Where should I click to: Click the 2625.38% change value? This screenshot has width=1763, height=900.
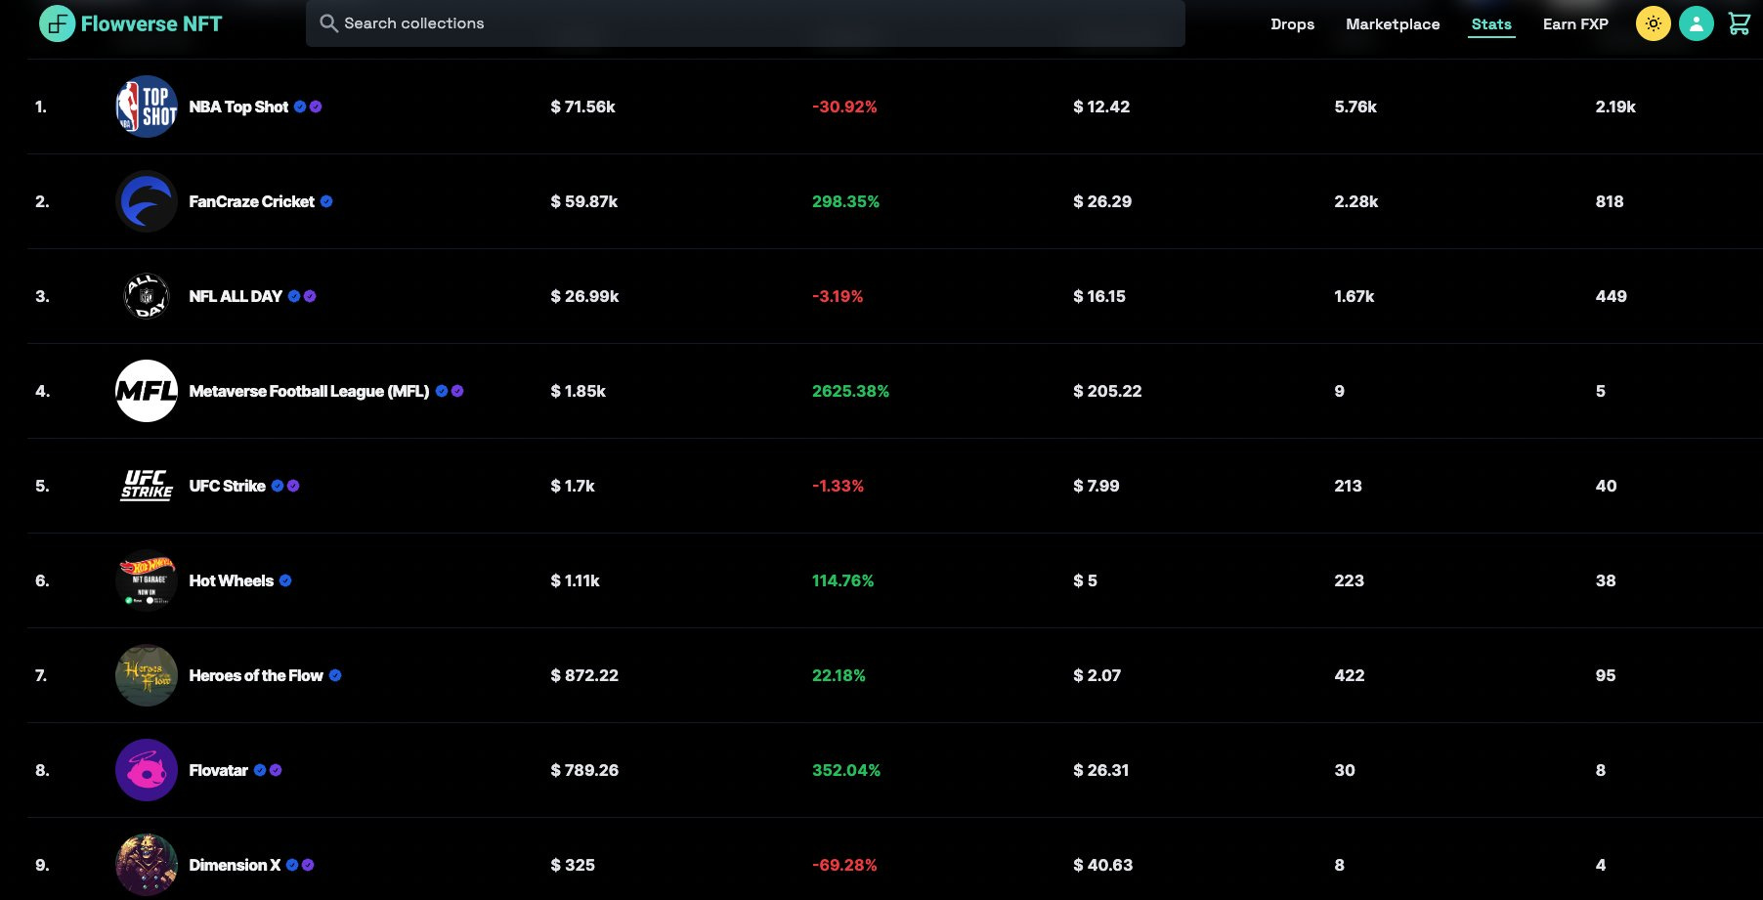(850, 391)
